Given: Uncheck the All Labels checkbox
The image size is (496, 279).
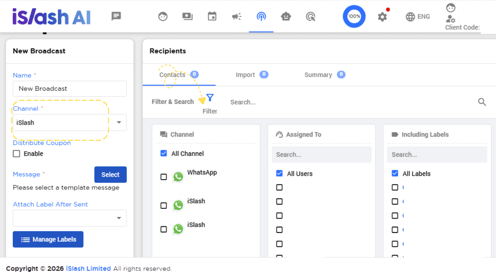Looking at the screenshot, I should tap(395, 174).
